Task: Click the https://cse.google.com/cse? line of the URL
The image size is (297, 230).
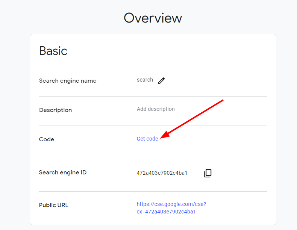Action: pos(171,204)
